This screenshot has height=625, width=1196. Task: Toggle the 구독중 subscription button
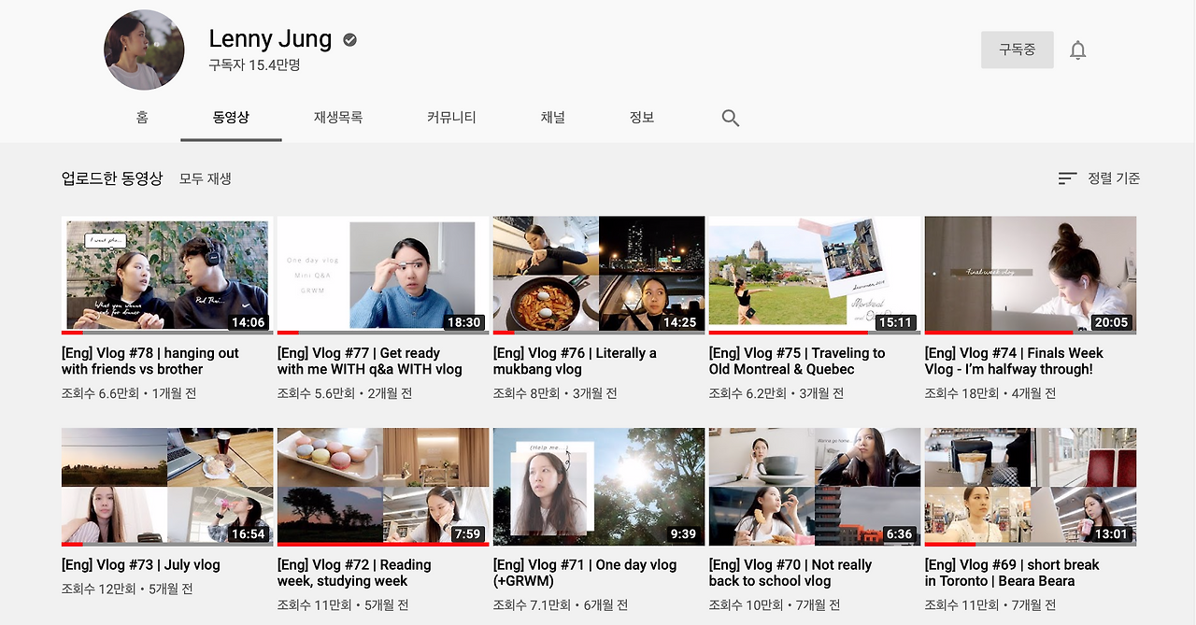coord(1017,50)
